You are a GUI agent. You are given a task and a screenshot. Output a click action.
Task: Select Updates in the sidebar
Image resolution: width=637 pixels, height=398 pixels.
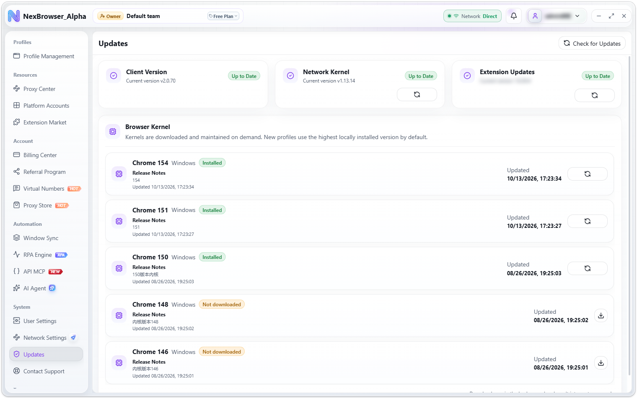click(x=46, y=354)
